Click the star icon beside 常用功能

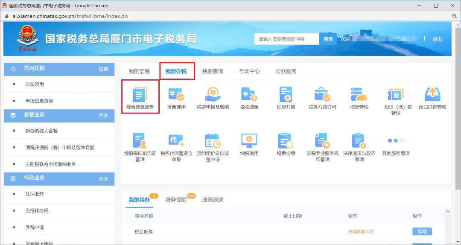(x=13, y=69)
